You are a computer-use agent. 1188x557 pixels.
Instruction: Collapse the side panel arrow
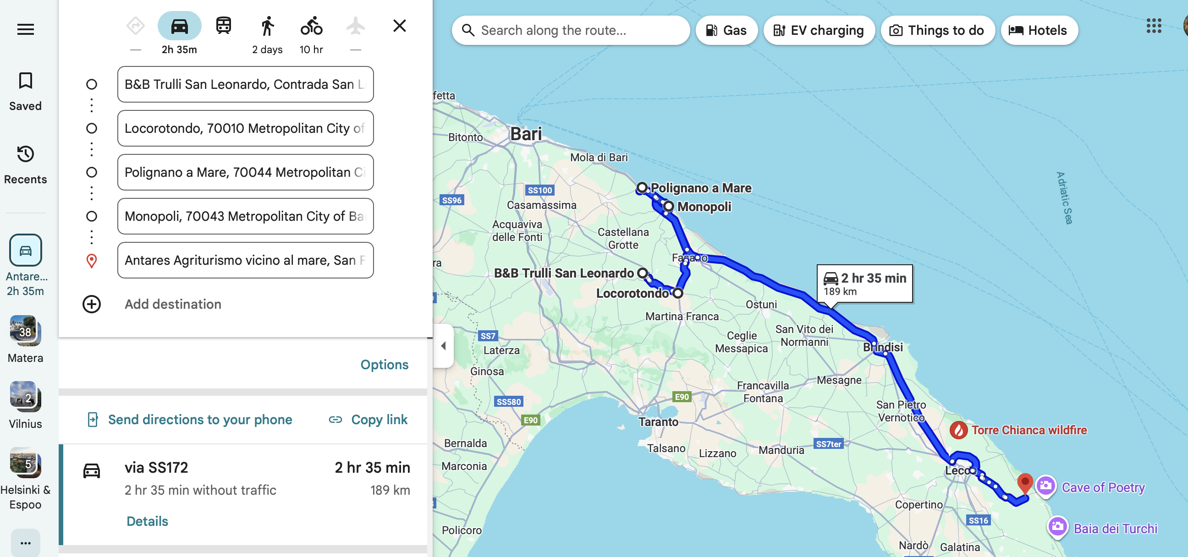click(443, 346)
